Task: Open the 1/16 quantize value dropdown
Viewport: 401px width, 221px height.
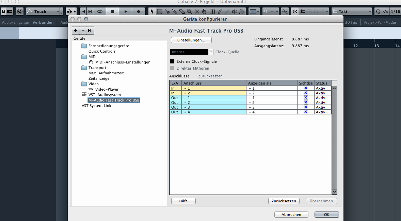Action: (x=395, y=12)
